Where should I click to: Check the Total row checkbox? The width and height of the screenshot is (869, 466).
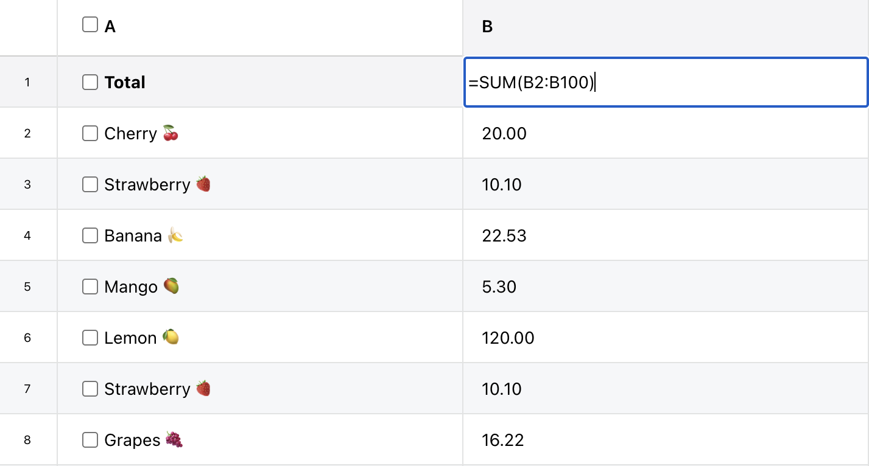point(90,82)
